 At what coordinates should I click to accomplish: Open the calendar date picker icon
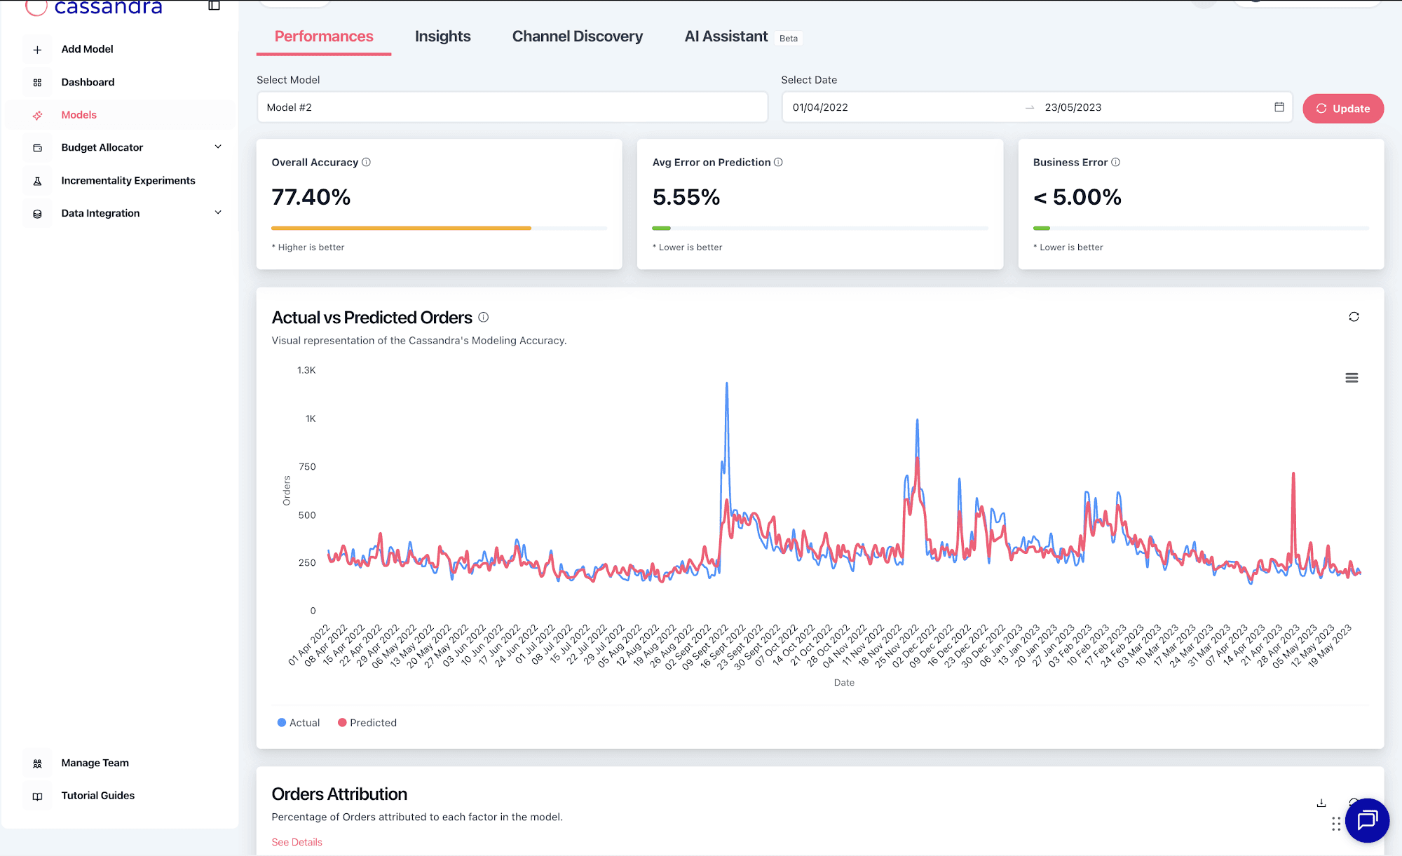tap(1279, 107)
